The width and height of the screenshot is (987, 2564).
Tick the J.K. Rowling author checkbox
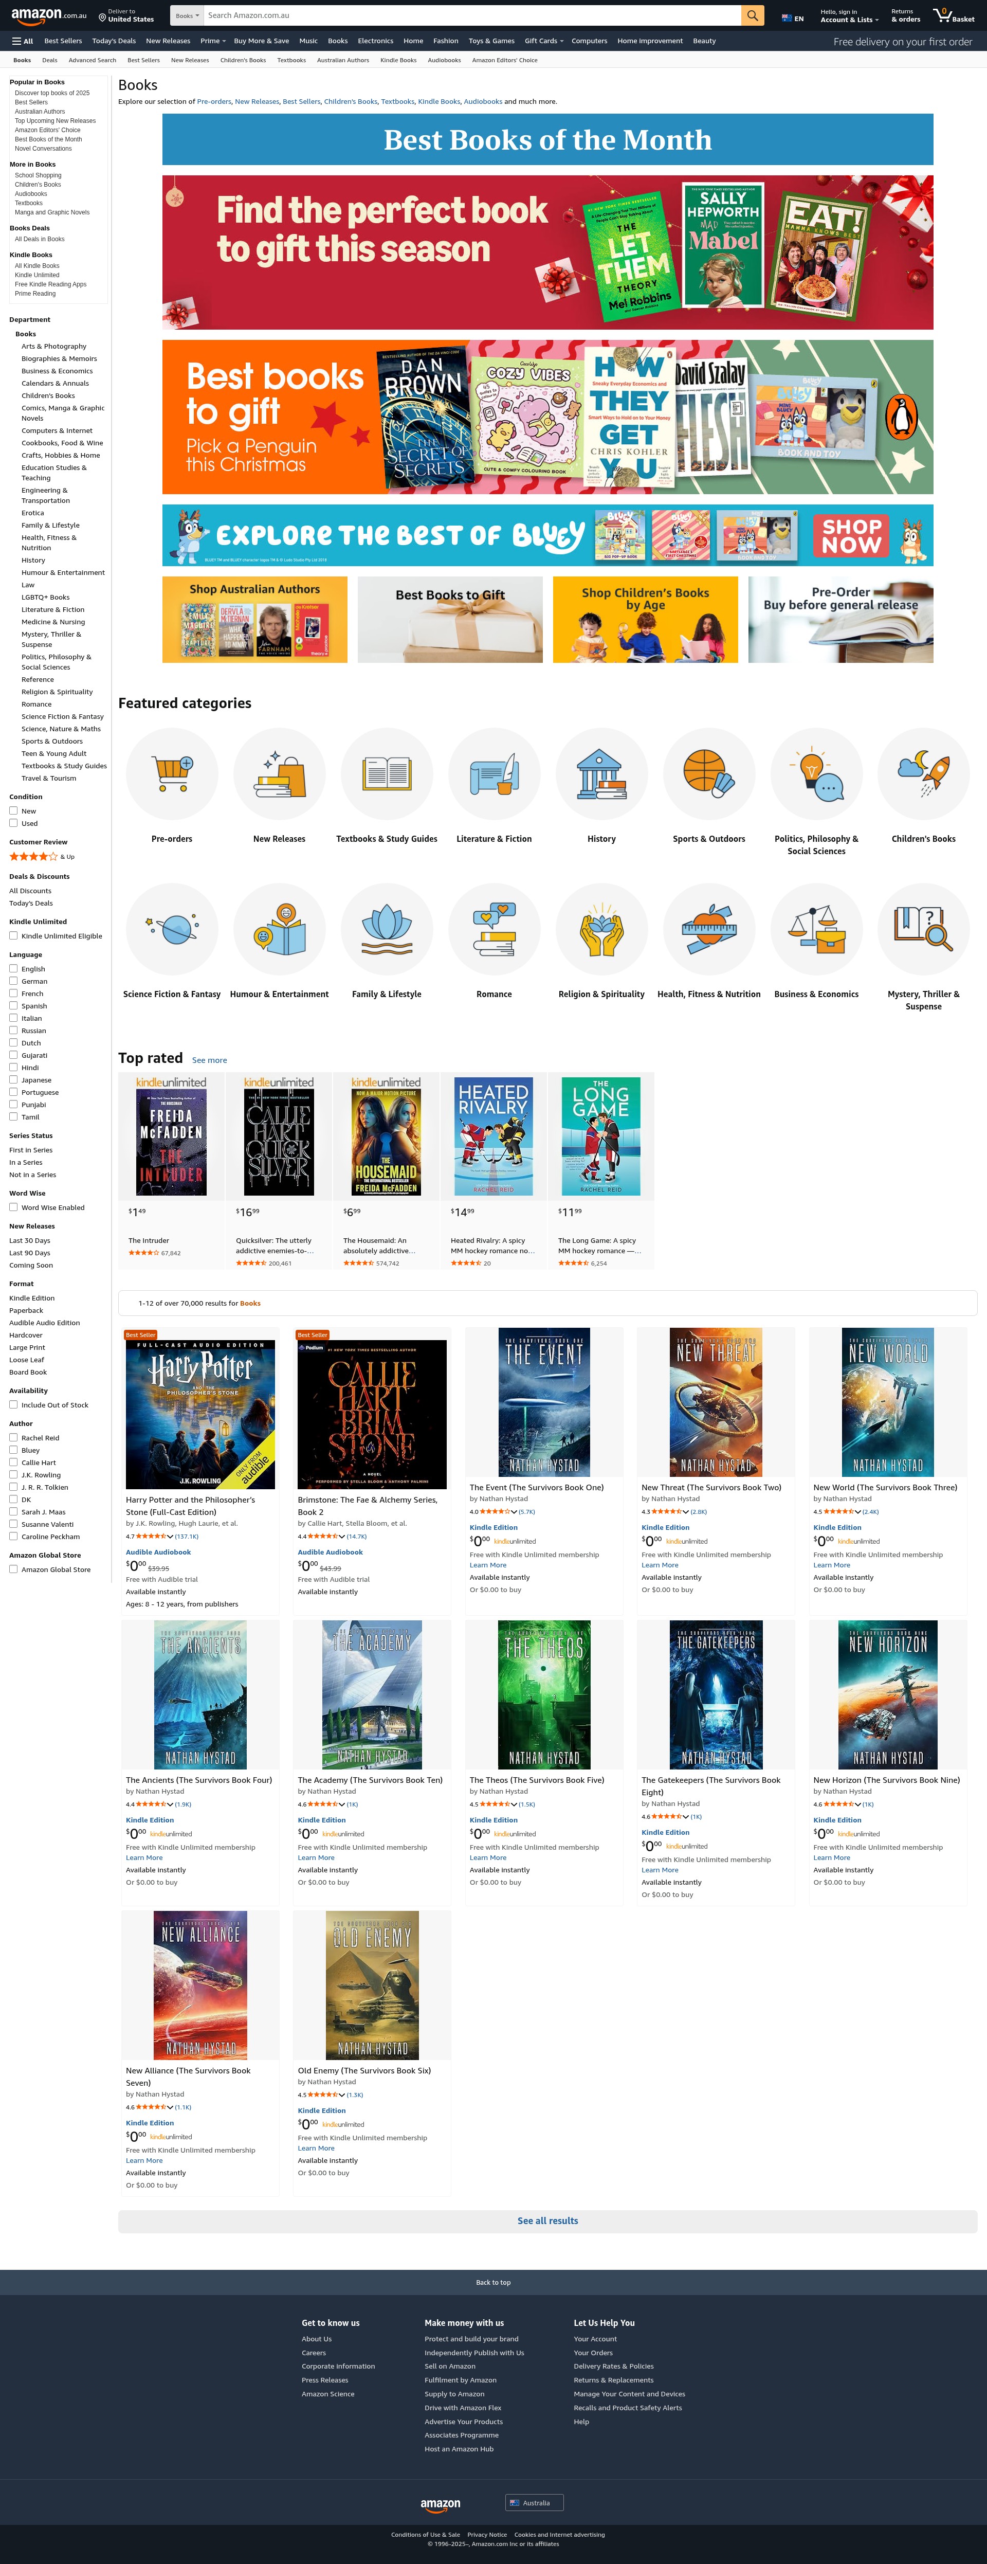(x=14, y=1475)
